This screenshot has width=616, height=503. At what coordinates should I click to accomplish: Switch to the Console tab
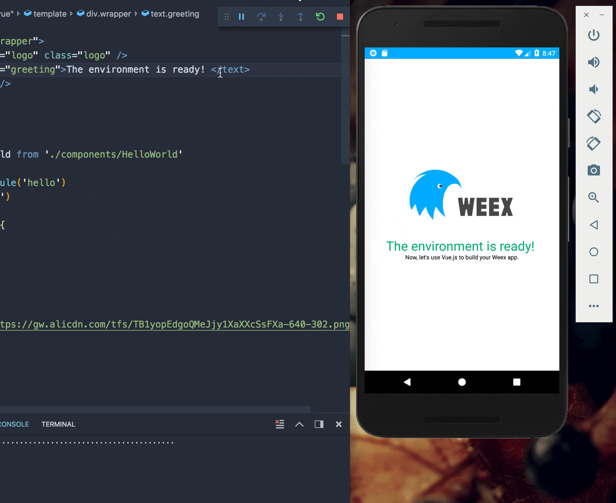(x=14, y=424)
